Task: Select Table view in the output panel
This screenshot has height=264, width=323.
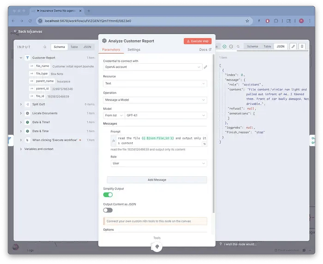Action: point(267,47)
